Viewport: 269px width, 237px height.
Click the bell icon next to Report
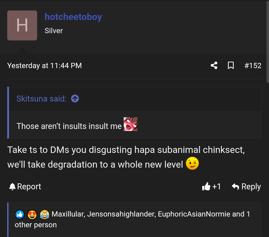12,186
